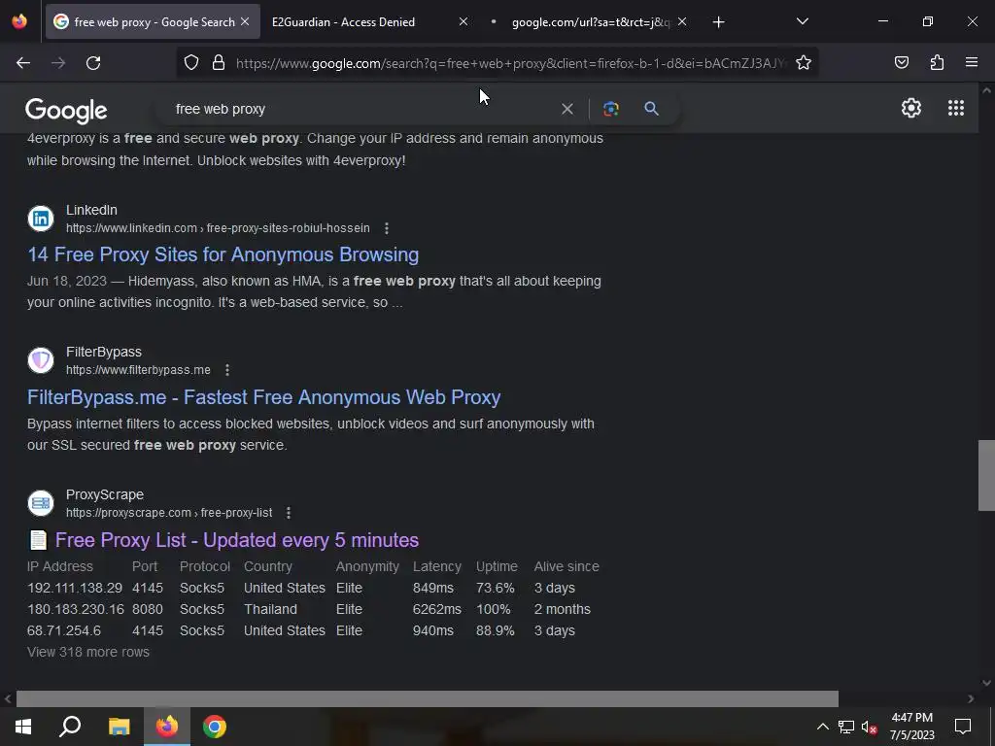Click the linkedin.com result URL
The height and width of the screenshot is (746, 995).
[218, 228]
